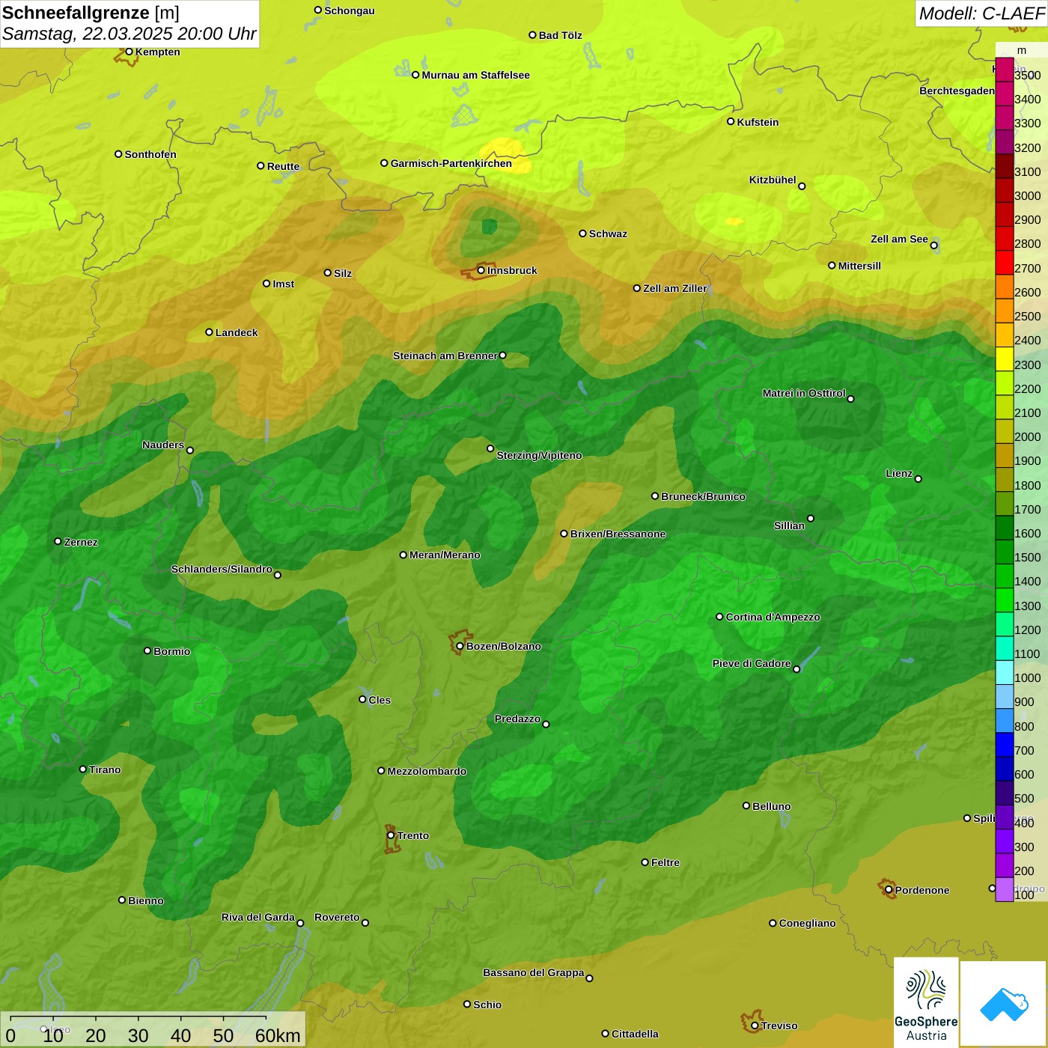Screen dimensions: 1048x1048
Task: Click the 'Bassano del Grappa' label
Action: (534, 972)
